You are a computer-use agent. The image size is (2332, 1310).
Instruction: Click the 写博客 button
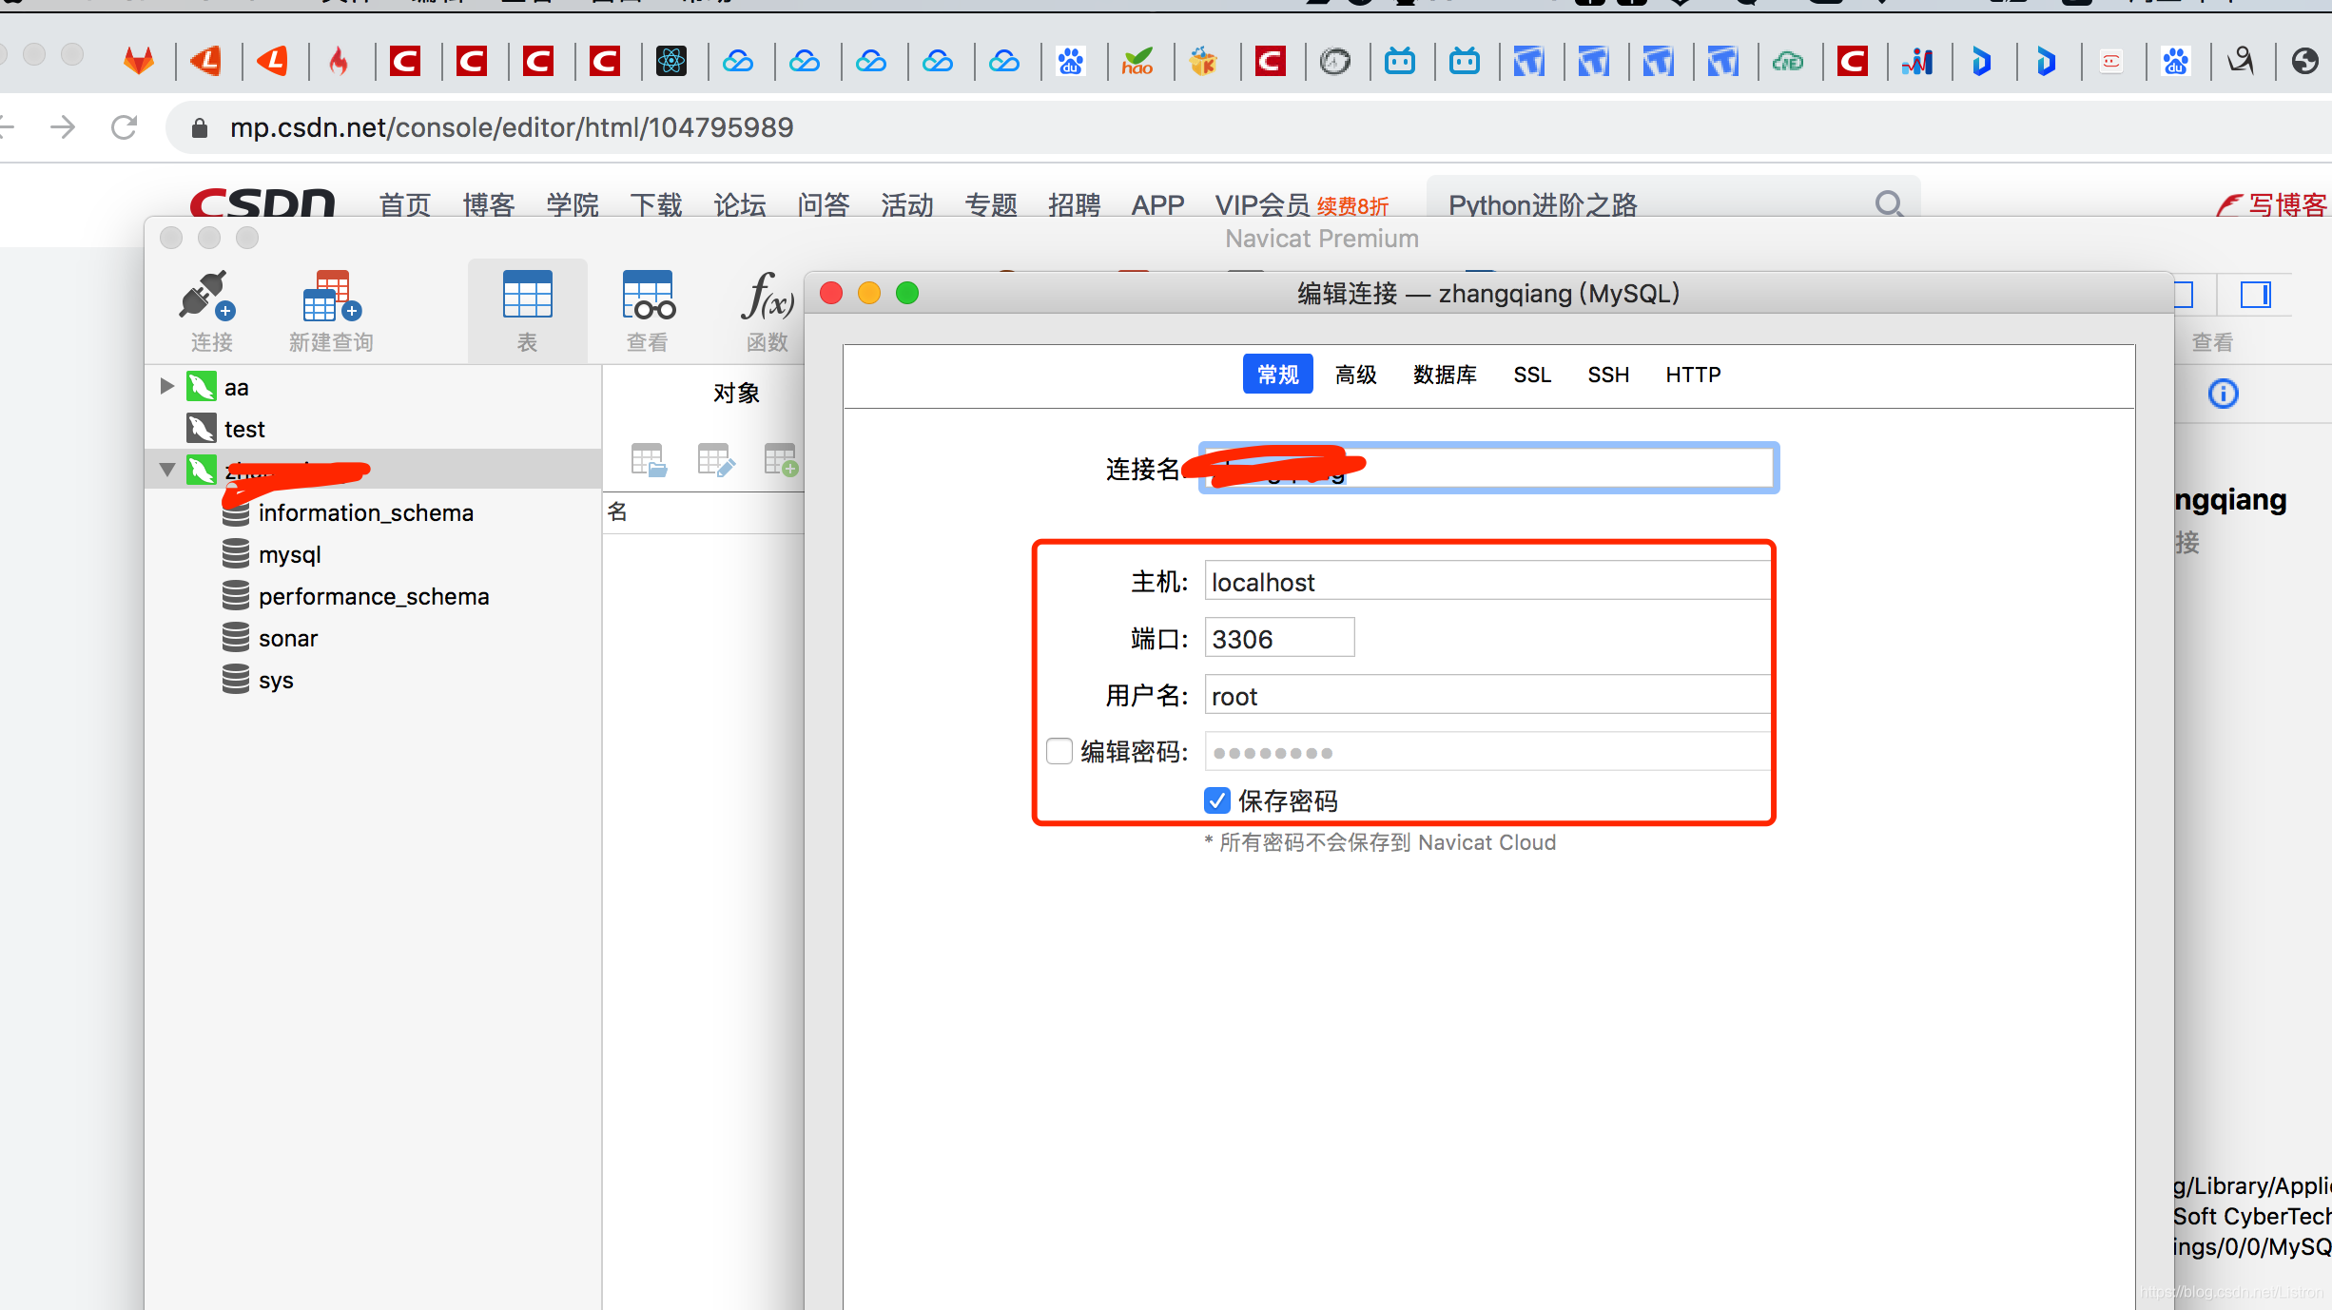click(x=2272, y=204)
